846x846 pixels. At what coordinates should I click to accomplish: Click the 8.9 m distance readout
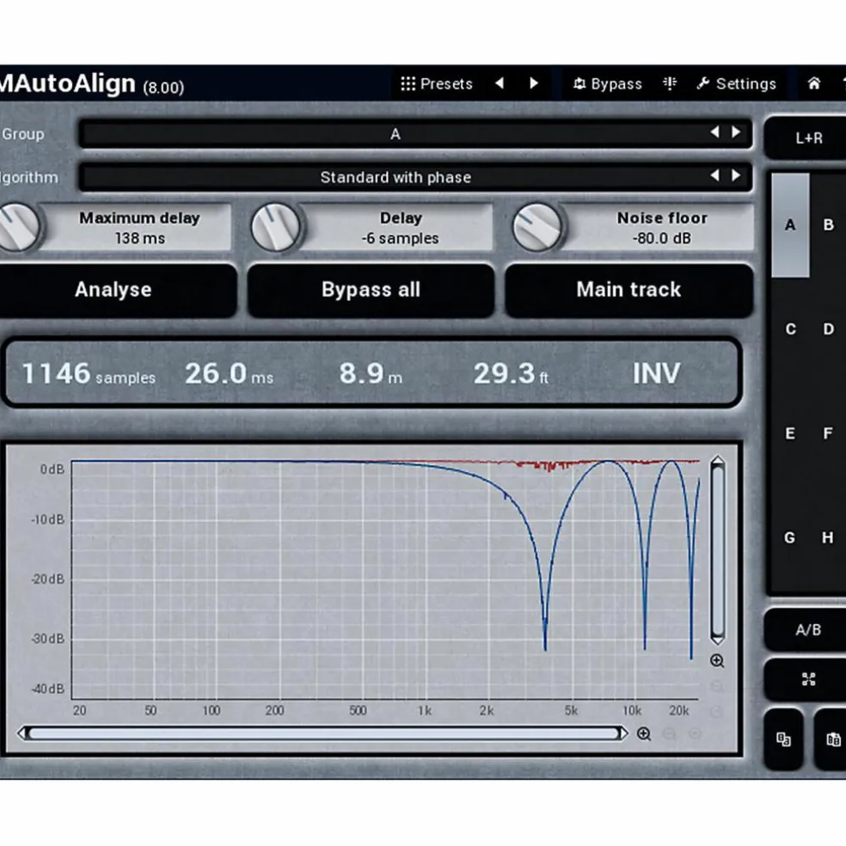tap(371, 374)
